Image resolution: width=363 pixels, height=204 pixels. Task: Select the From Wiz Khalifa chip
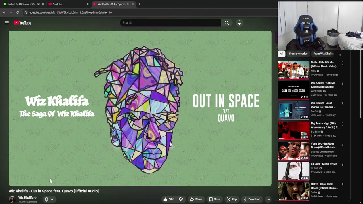(323, 54)
